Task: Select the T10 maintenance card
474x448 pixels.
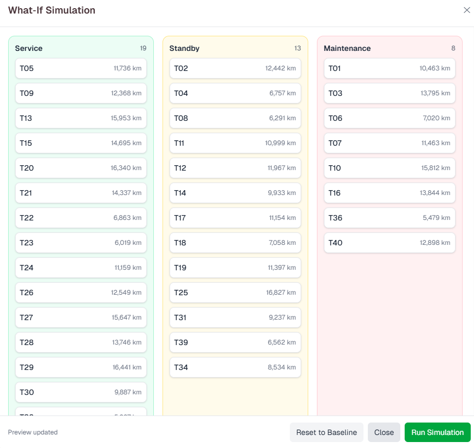Action: click(x=389, y=168)
